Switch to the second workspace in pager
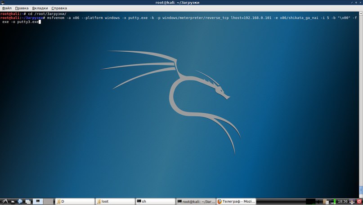Image resolution: width=363 pixels, height=205 pixels. tap(48, 201)
